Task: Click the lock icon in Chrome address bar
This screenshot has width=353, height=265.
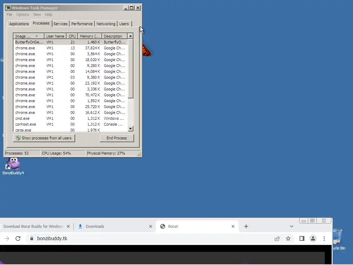Action: point(32,238)
